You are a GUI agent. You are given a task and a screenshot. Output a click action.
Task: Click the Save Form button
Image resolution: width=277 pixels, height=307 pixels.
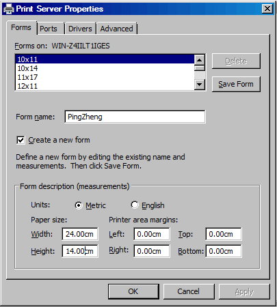click(236, 84)
